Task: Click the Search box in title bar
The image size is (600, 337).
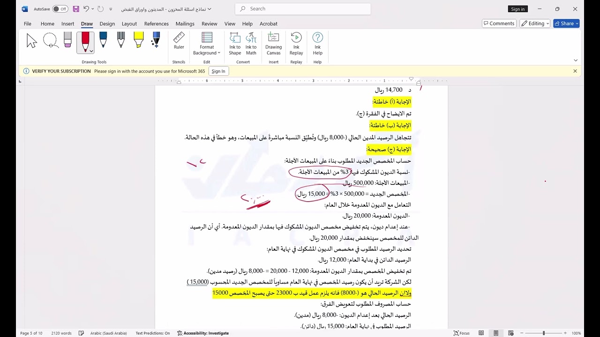Action: pos(303,9)
